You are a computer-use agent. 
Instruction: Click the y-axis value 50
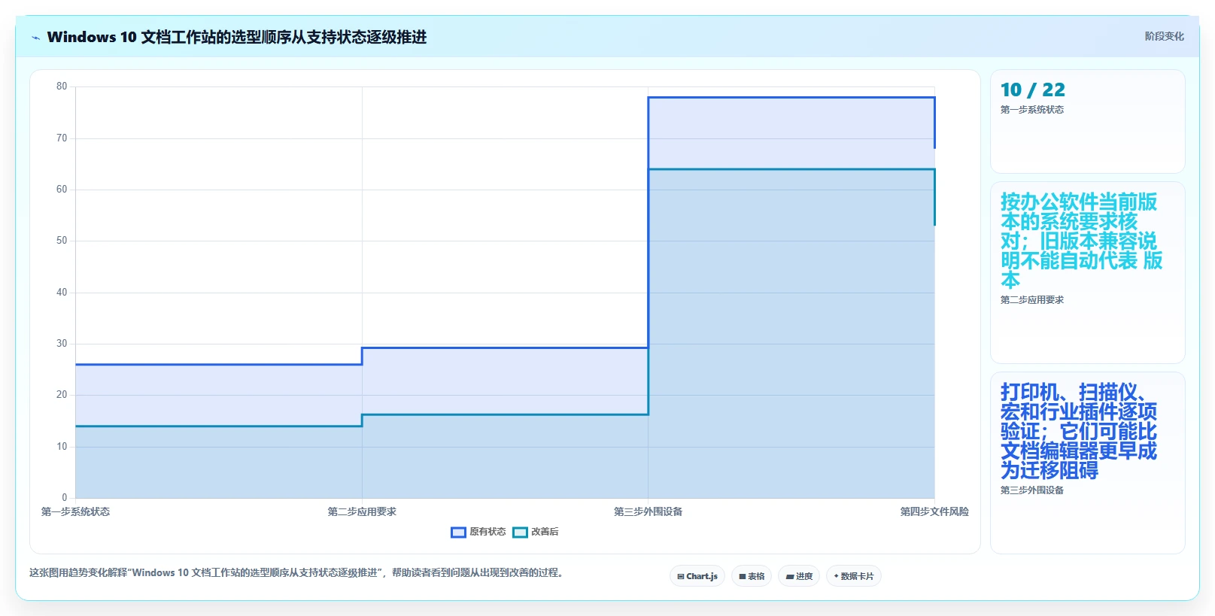[x=62, y=241]
